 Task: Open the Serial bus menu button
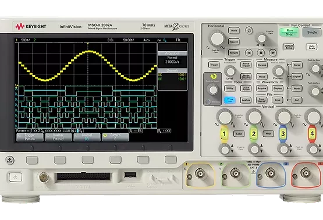pyautogui.click(x=297, y=65)
